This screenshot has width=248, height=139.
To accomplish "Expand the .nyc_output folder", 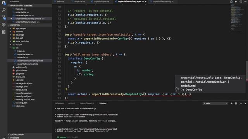I will (21, 28).
